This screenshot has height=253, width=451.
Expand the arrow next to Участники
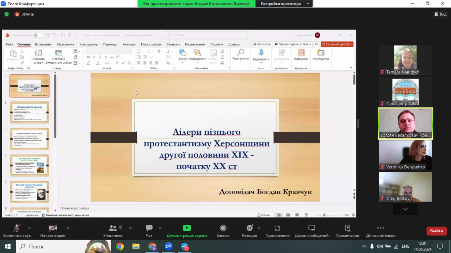click(130, 228)
